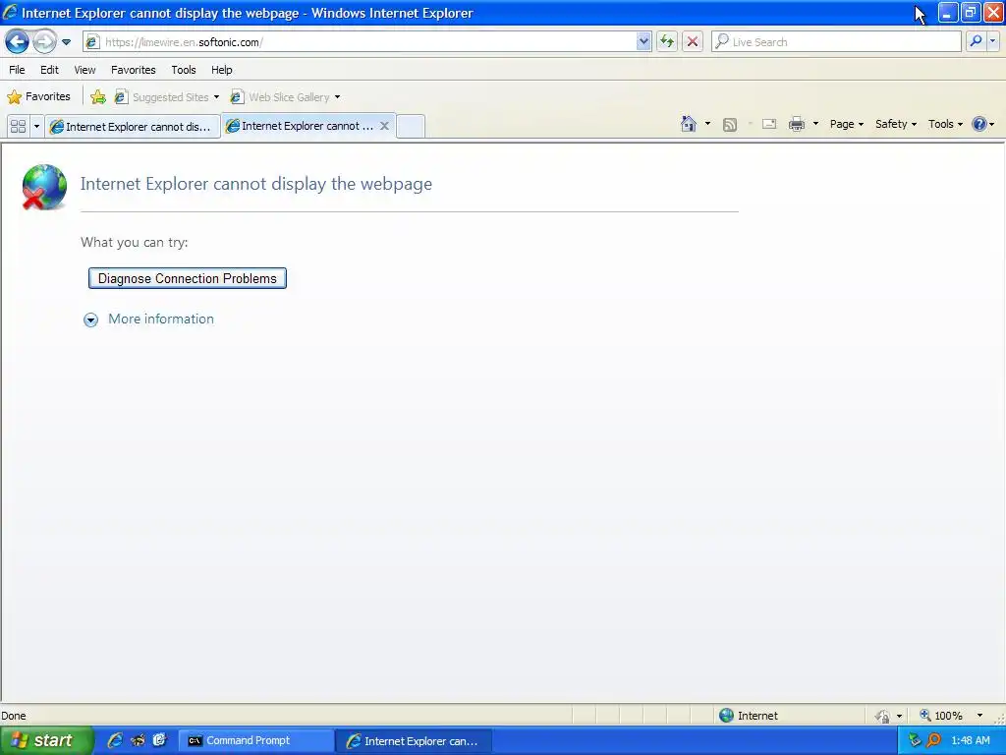
Task: Open the Tools command bar menu
Action: click(x=945, y=124)
